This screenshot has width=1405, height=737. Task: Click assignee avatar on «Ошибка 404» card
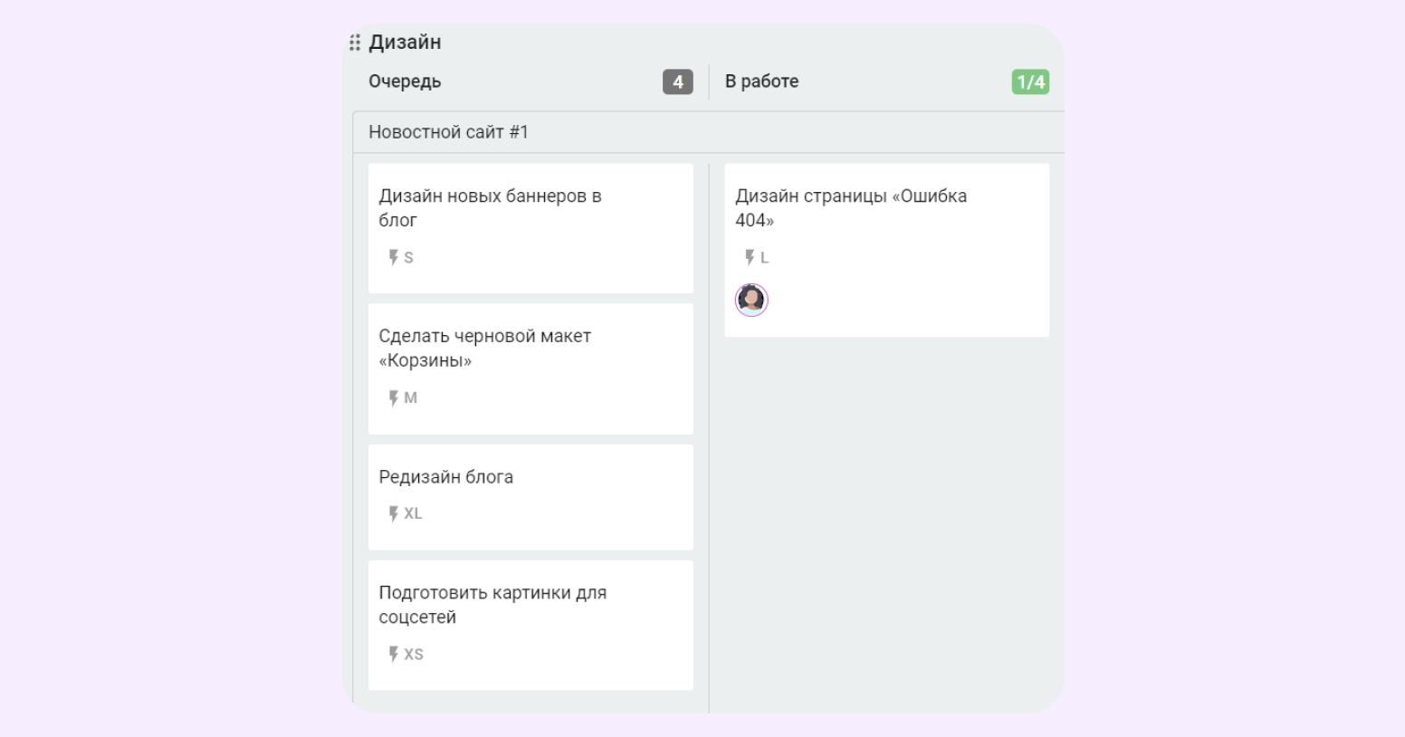tap(751, 300)
